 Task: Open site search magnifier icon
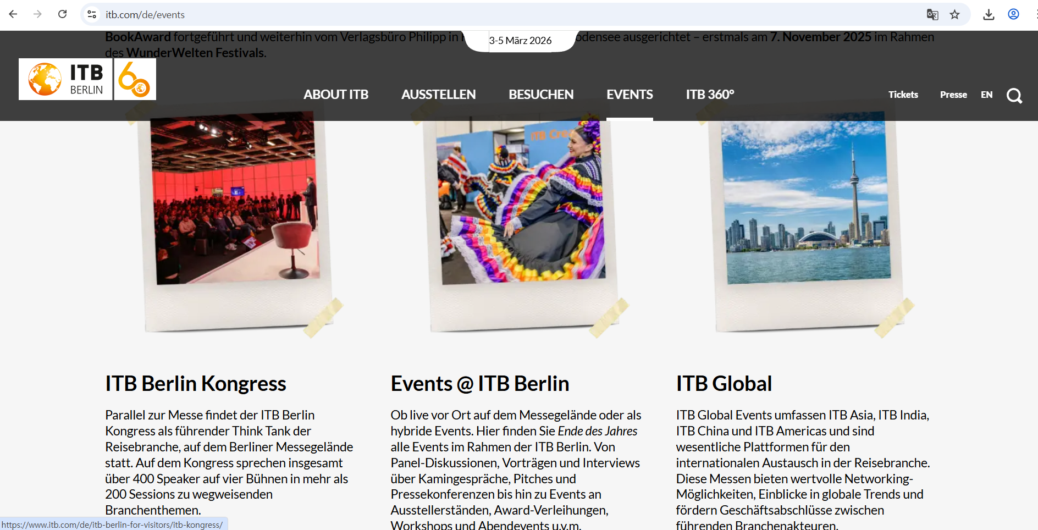click(1014, 95)
